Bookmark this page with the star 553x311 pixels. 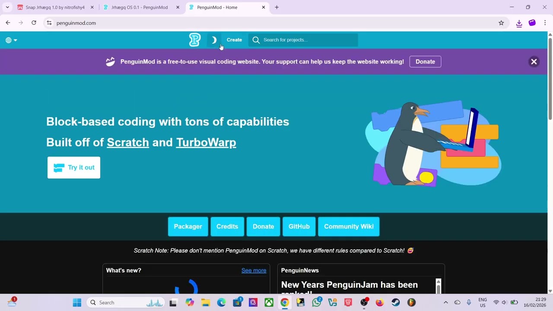coord(501,23)
